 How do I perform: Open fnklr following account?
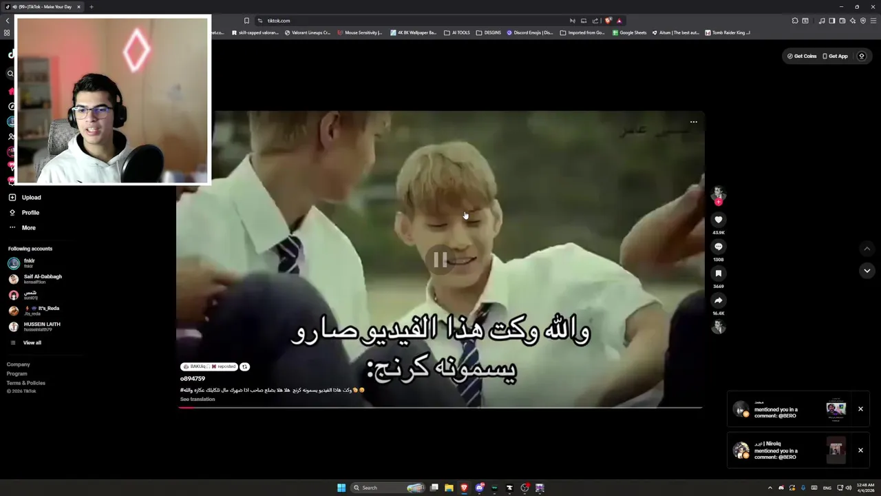click(23, 263)
